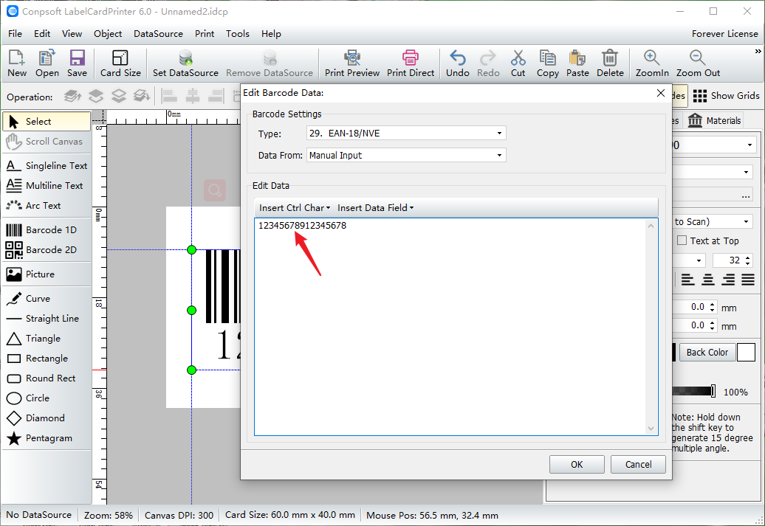Pick the Singleline Text tool
The width and height of the screenshot is (765, 526).
point(47,166)
